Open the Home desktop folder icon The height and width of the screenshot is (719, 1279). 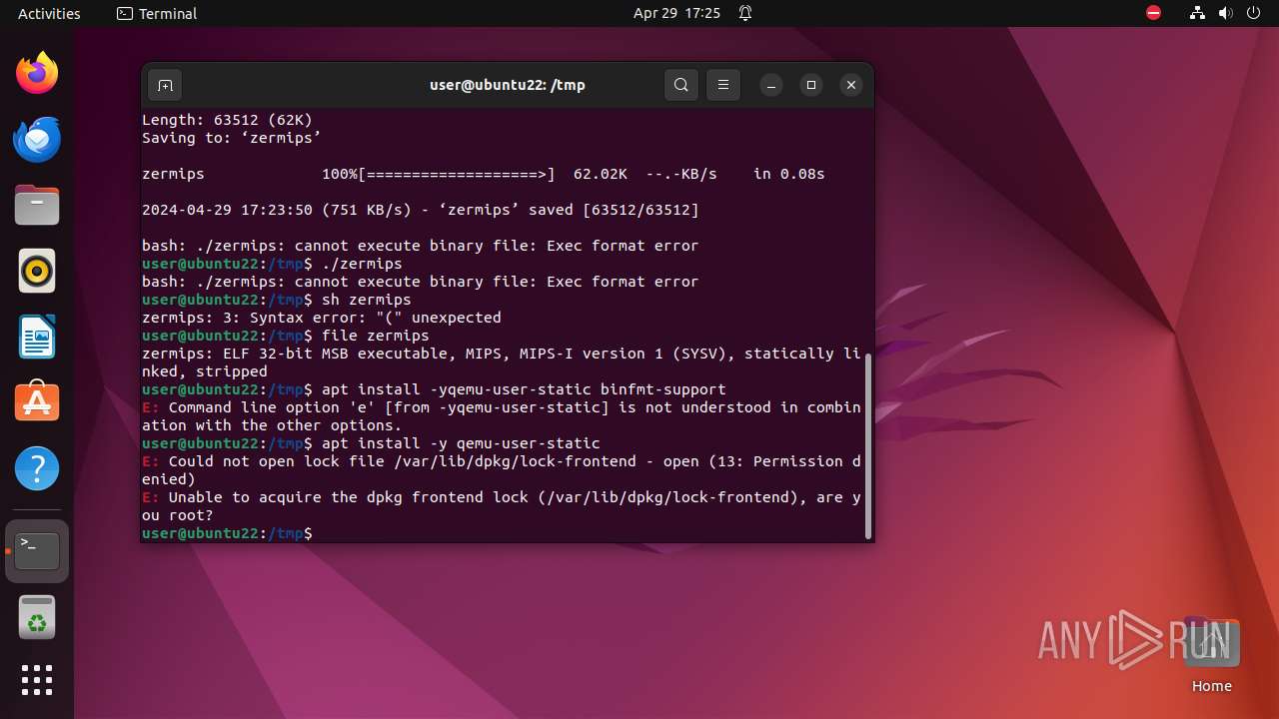[x=1211, y=653]
